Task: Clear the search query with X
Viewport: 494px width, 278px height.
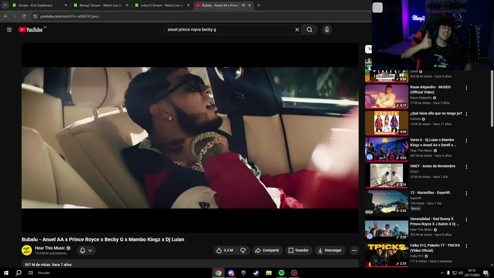Action: tap(297, 30)
